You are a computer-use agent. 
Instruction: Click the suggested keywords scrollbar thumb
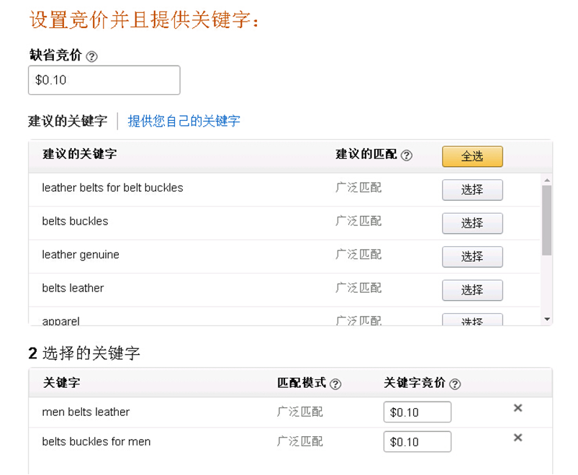click(x=547, y=220)
